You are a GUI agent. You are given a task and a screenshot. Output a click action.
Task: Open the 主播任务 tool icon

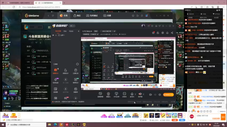point(75,71)
